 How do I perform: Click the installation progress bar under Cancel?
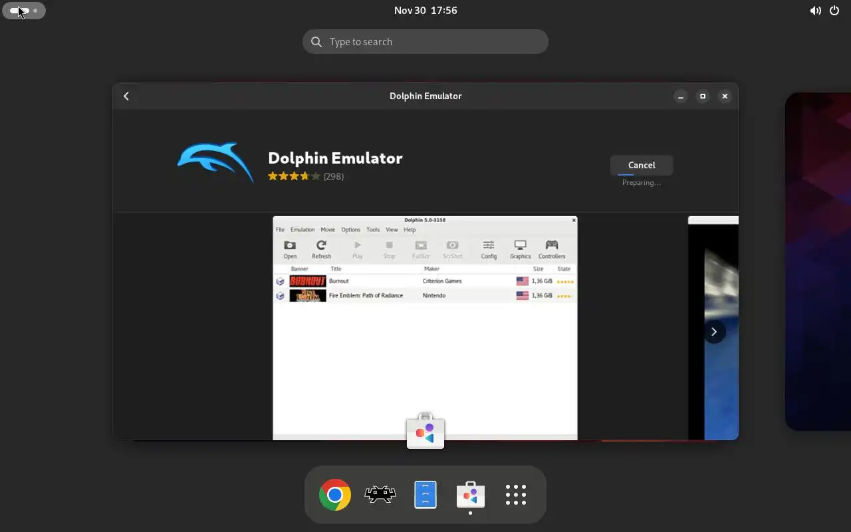[642, 176]
